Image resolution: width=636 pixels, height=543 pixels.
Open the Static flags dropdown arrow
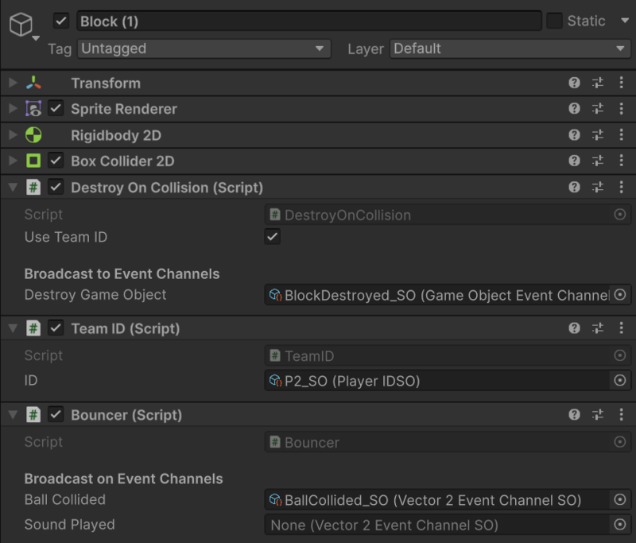coord(625,21)
